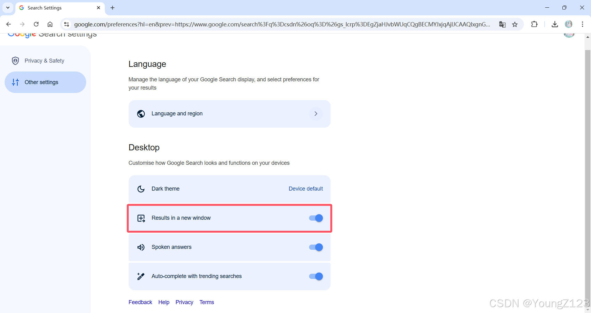
Task: Click the Language section heading
Action: pos(147,64)
